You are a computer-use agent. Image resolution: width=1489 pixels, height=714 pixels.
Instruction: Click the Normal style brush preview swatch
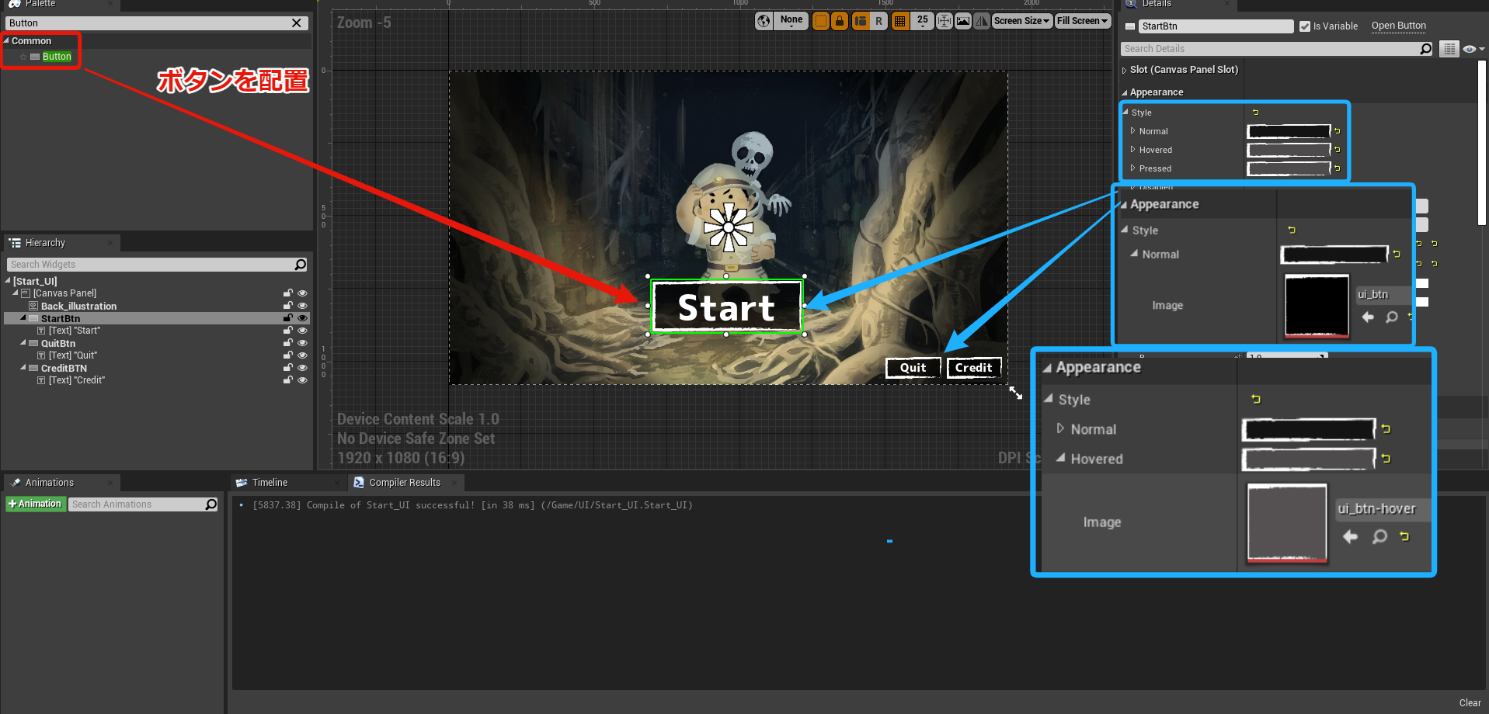[1289, 131]
